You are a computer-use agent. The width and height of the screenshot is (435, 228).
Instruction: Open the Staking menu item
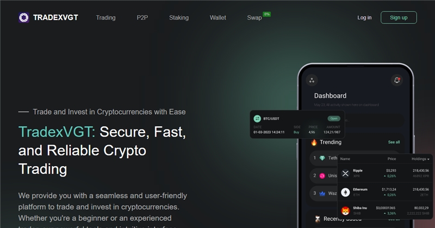pos(179,18)
